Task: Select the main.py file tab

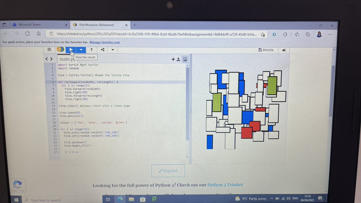Action: [67, 59]
